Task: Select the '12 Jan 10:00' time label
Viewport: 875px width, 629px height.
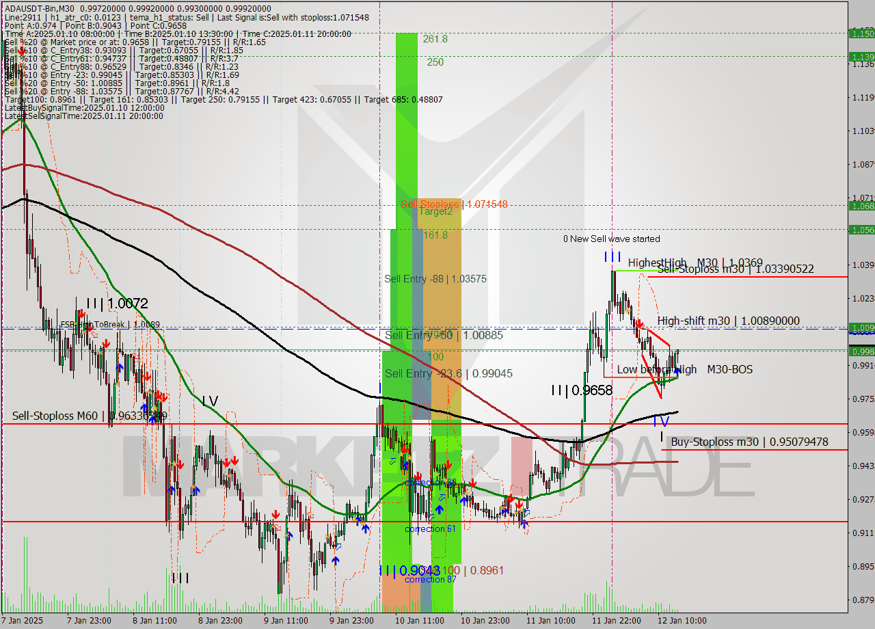Action: [682, 621]
